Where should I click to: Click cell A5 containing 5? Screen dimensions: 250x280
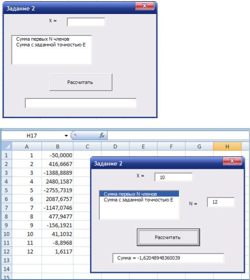27,190
